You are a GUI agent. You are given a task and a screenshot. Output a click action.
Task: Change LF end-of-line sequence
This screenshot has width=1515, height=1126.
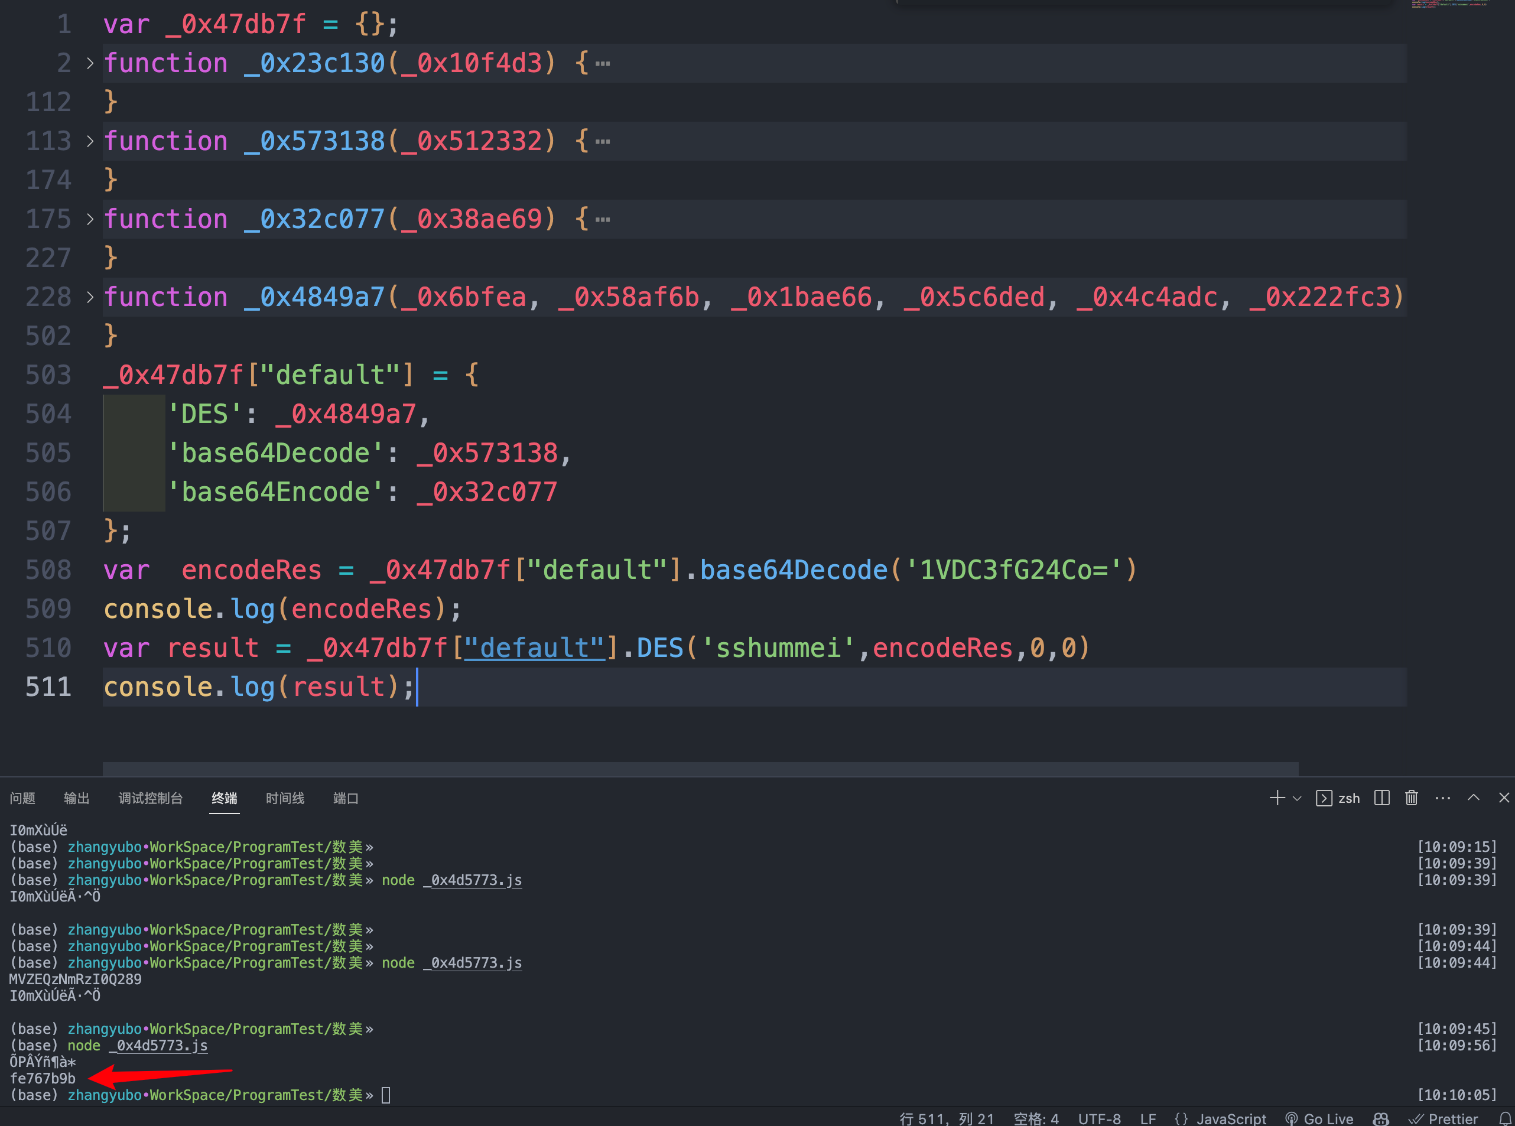point(1147,1118)
